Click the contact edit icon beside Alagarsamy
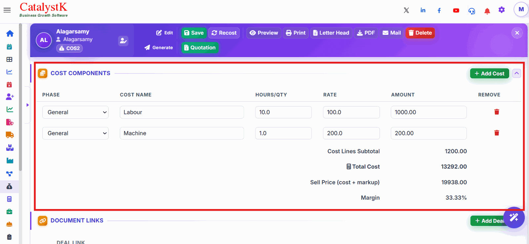 (x=123, y=41)
